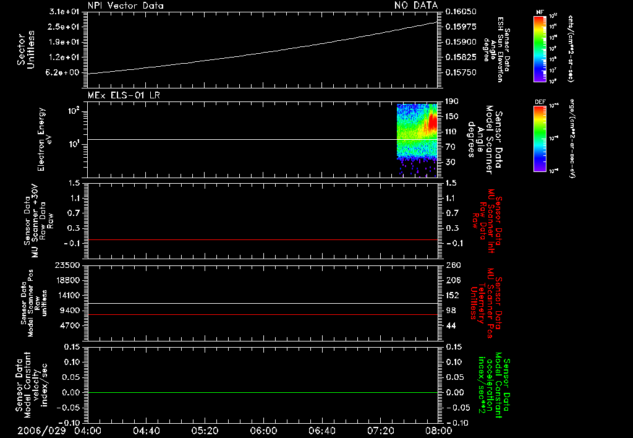Click the DEF energy flux color bar
The width and height of the screenshot is (633, 438).
pos(540,139)
